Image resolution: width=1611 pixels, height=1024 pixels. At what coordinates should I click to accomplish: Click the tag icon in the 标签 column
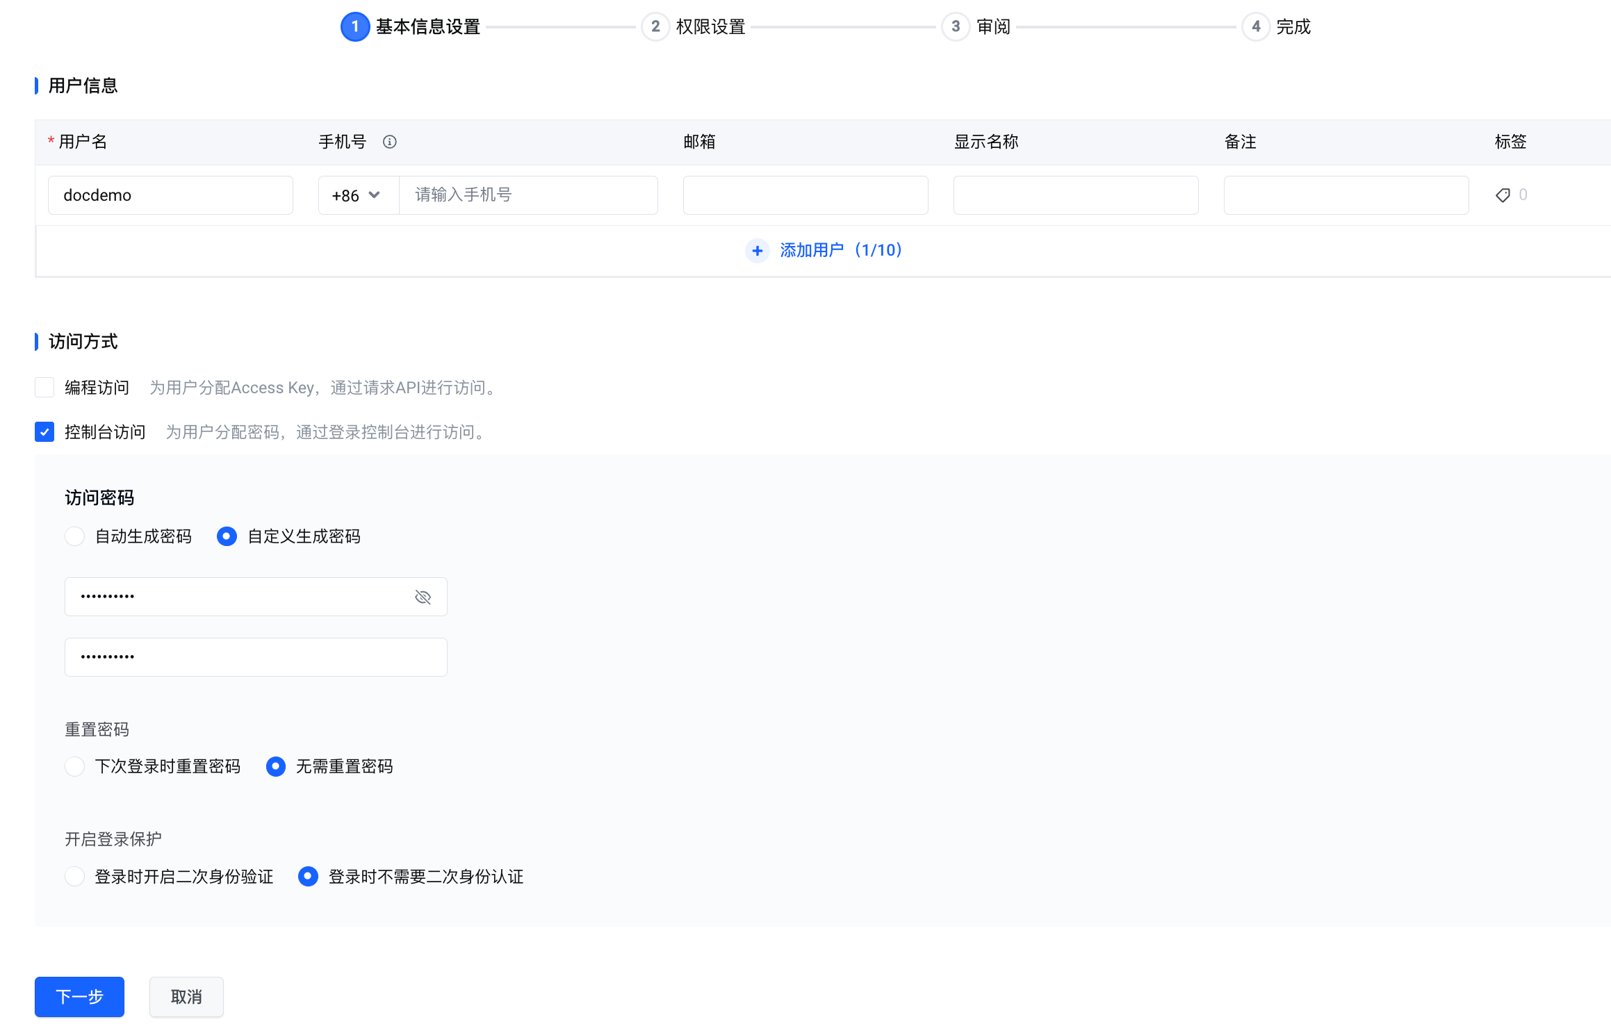[x=1503, y=195]
